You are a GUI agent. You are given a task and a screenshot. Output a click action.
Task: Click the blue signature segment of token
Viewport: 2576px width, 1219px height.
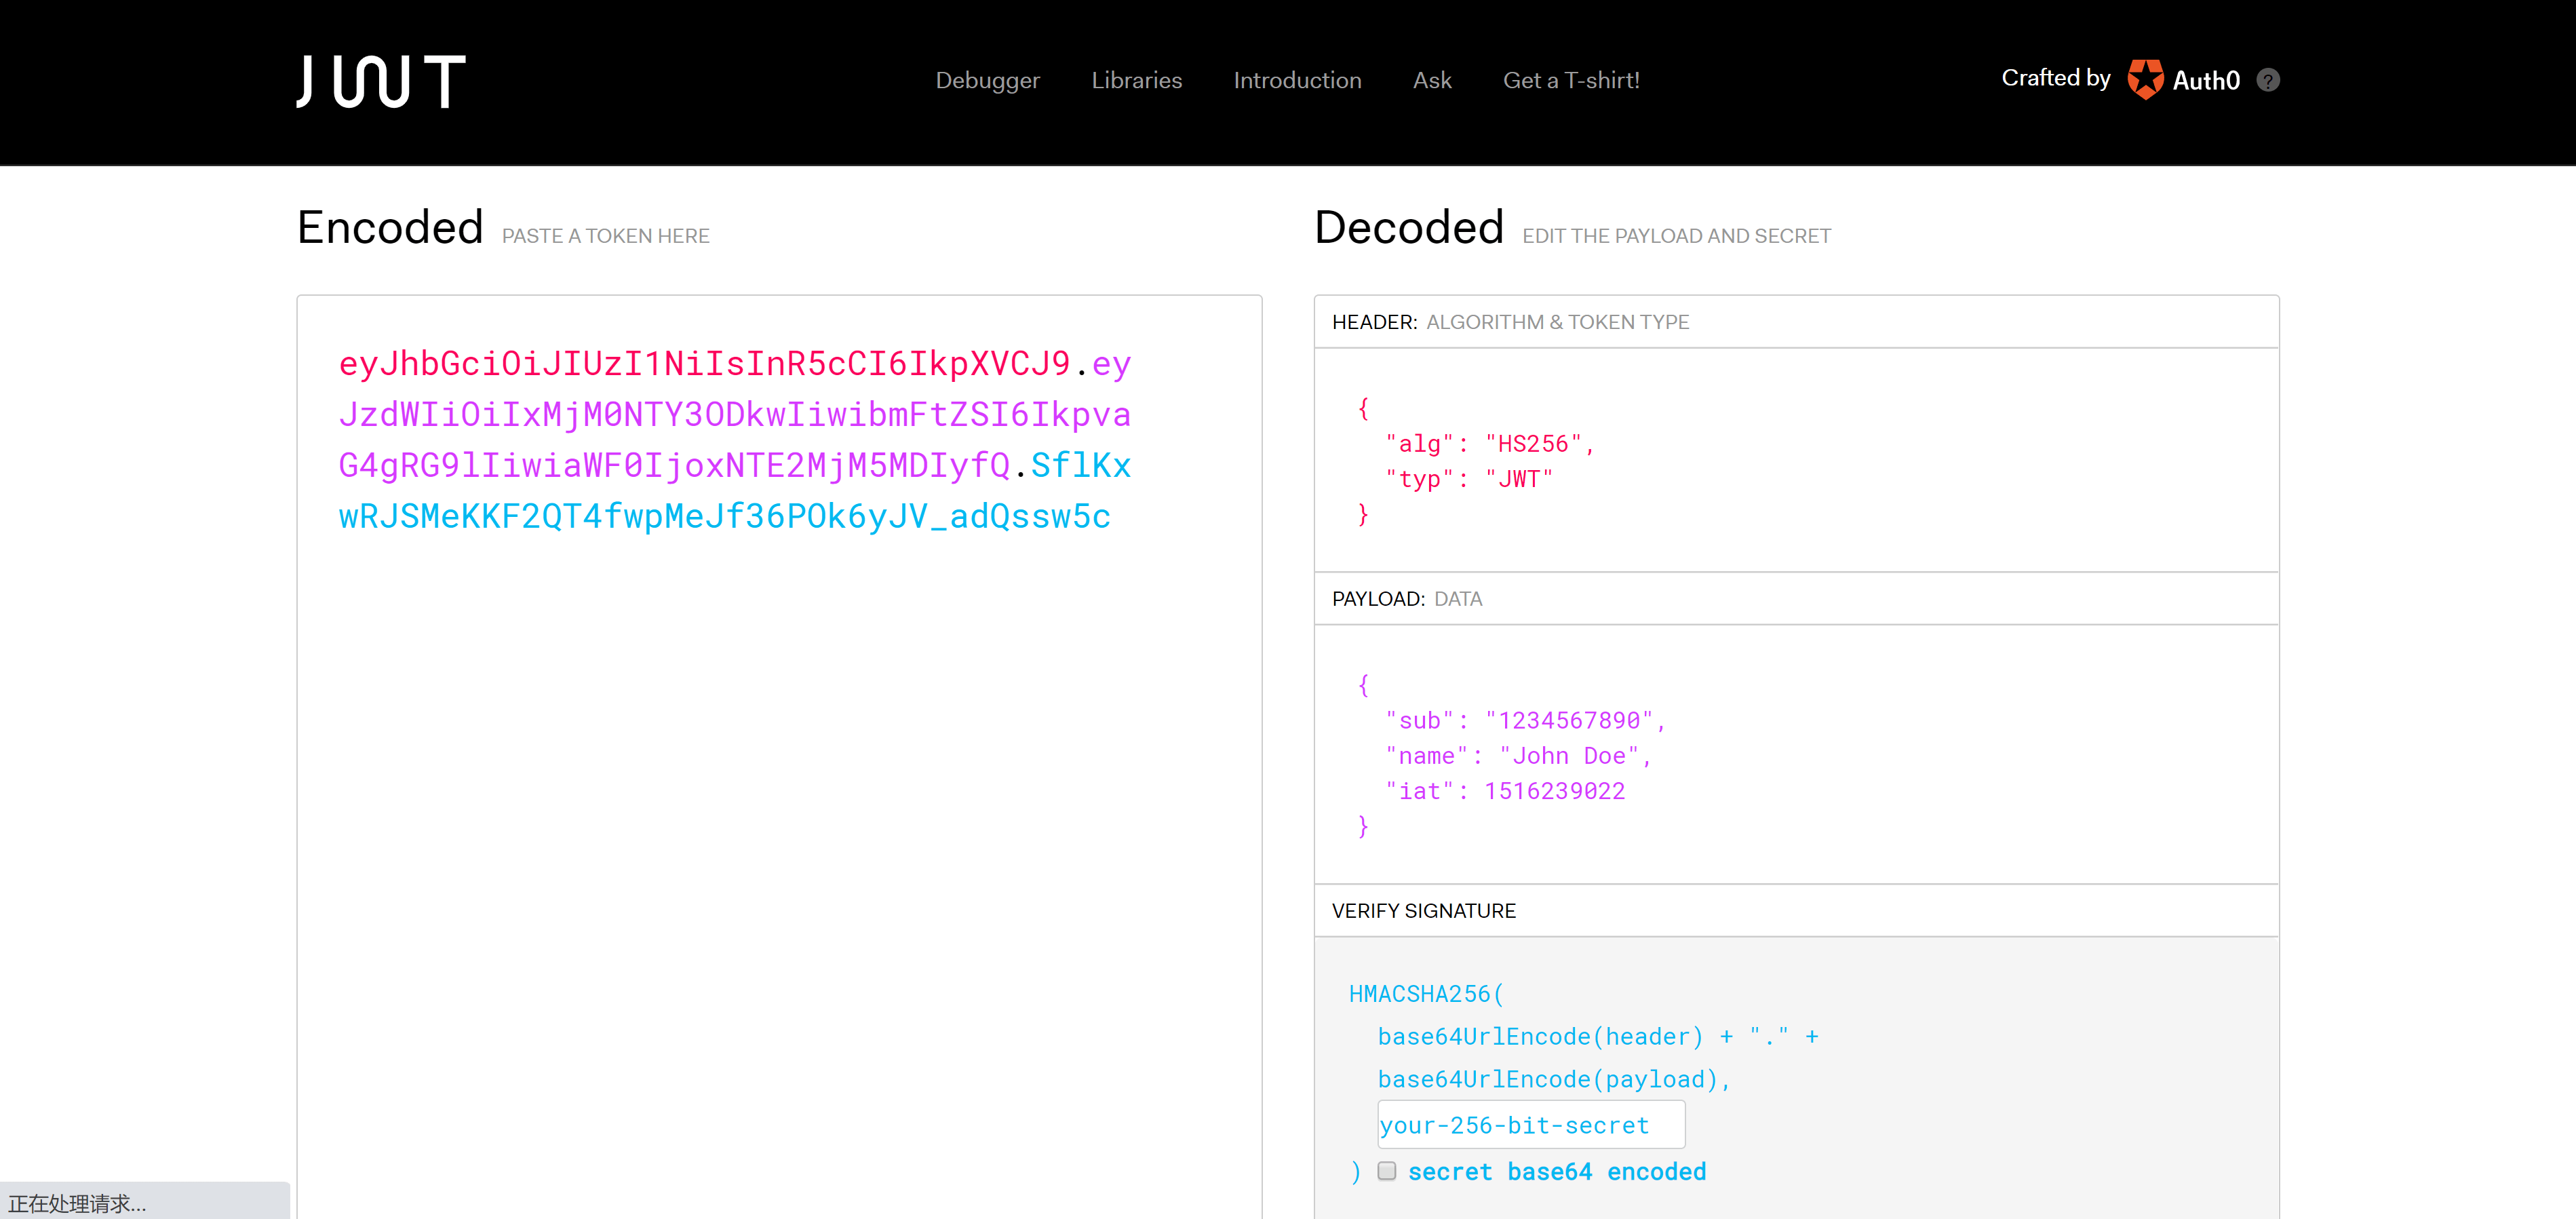[724, 517]
